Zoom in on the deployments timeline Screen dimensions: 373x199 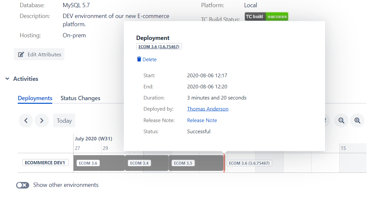[357, 121]
